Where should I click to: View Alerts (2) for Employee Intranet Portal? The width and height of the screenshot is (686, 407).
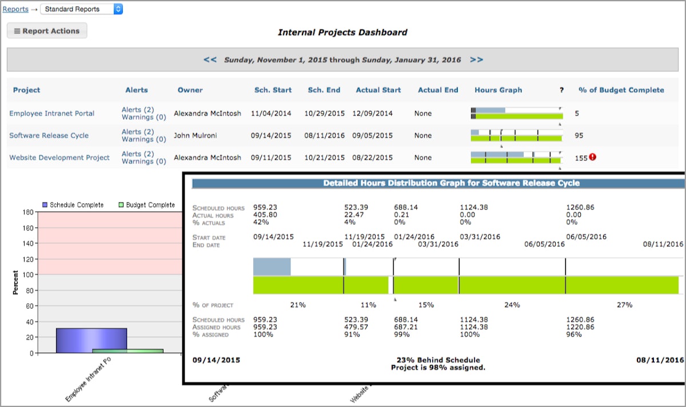pyautogui.click(x=138, y=109)
